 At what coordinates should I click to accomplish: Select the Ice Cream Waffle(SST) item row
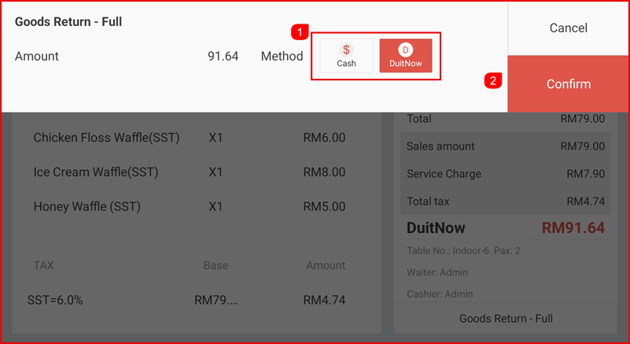click(x=189, y=172)
